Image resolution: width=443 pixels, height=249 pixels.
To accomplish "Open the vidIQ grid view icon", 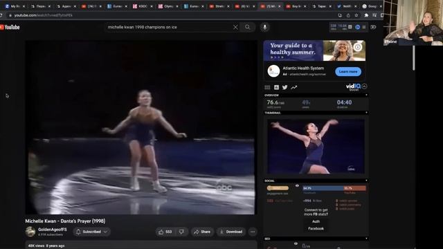I will tap(267, 87).
